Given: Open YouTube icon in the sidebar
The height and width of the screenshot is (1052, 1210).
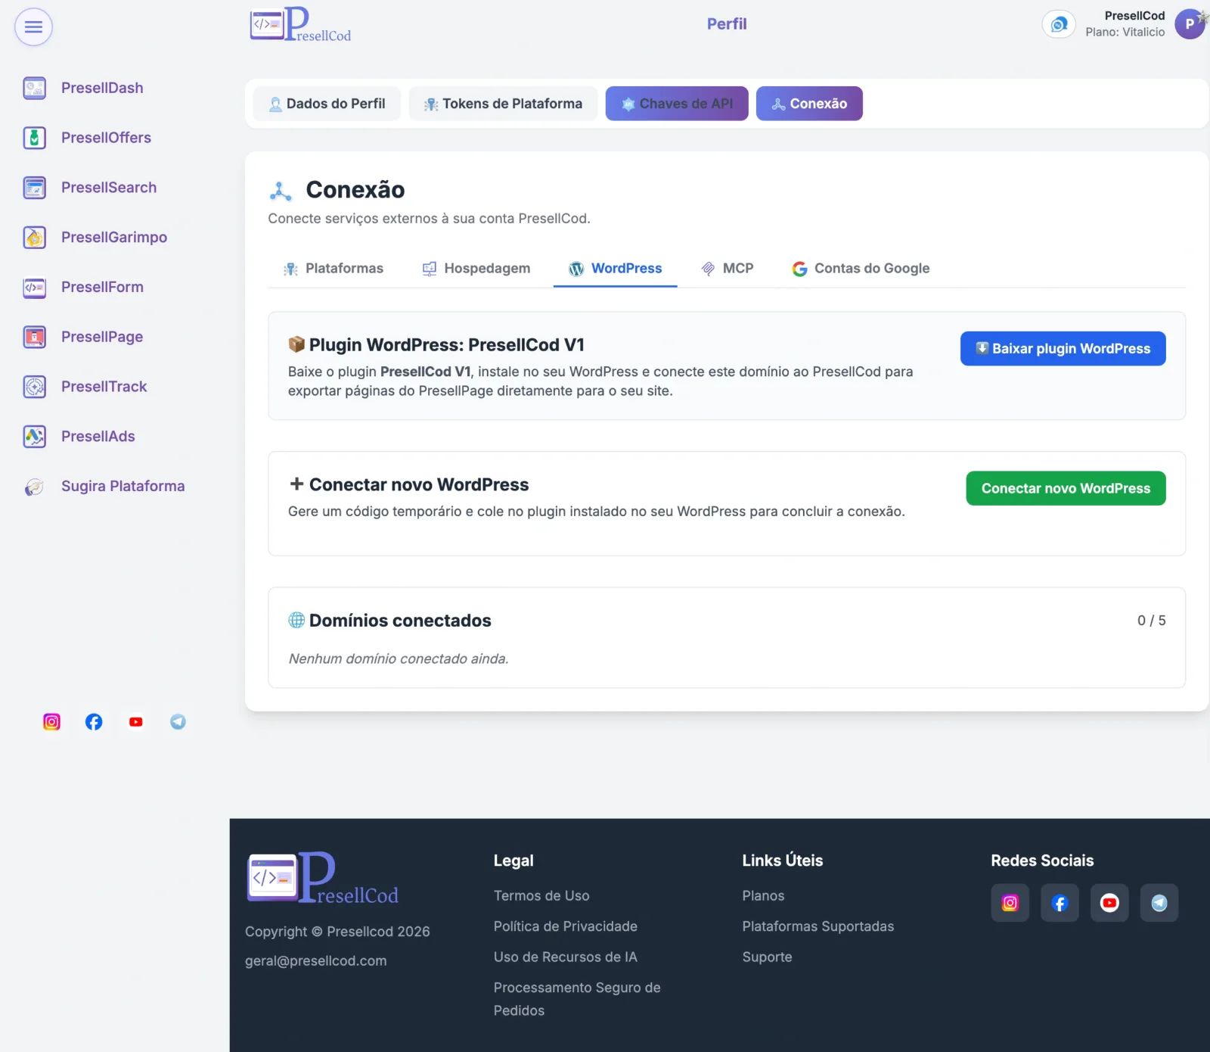Looking at the screenshot, I should pyautogui.click(x=136, y=722).
